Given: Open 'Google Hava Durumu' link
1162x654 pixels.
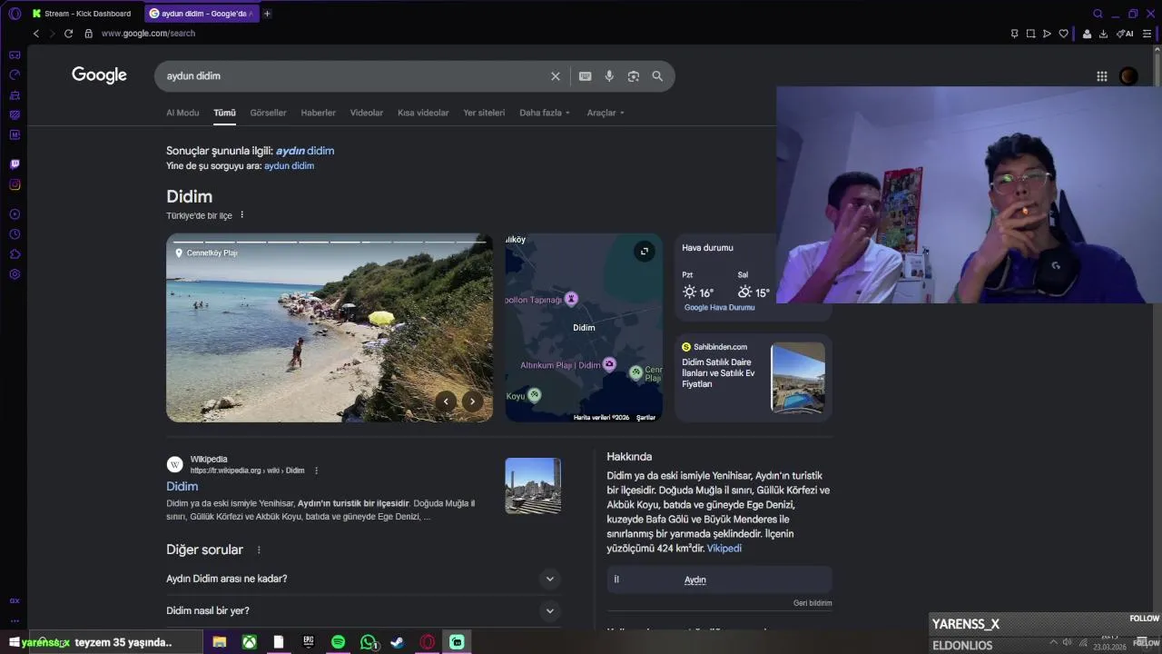Looking at the screenshot, I should pos(720,308).
